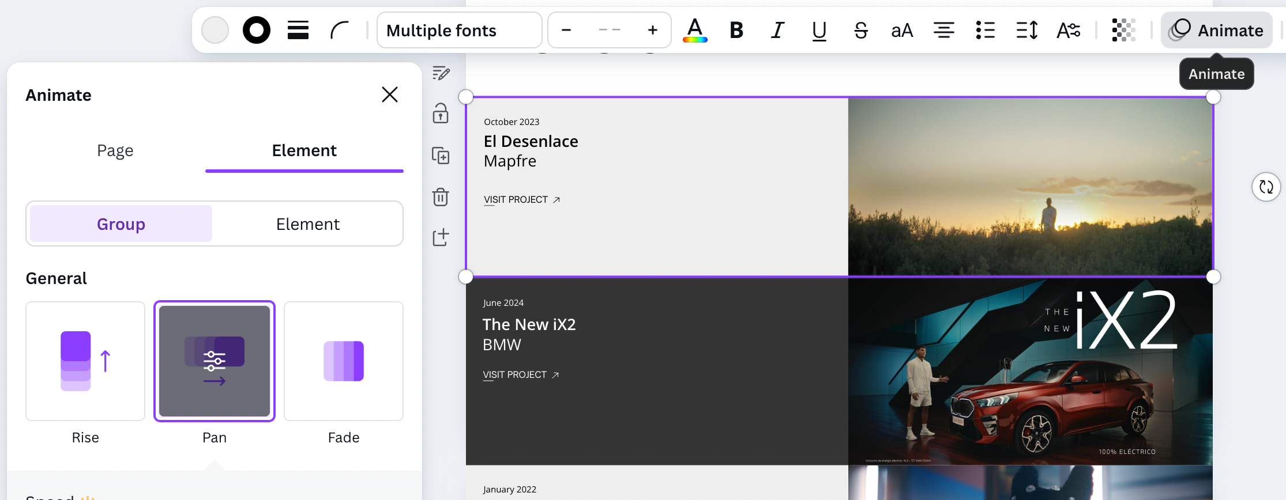Viewport: 1286px width, 500px height.
Task: Change text alignment
Action: point(944,30)
